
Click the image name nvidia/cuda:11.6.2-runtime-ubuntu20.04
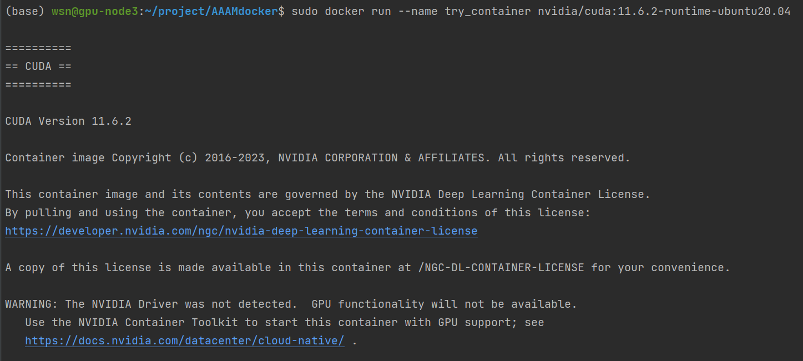coord(664,11)
